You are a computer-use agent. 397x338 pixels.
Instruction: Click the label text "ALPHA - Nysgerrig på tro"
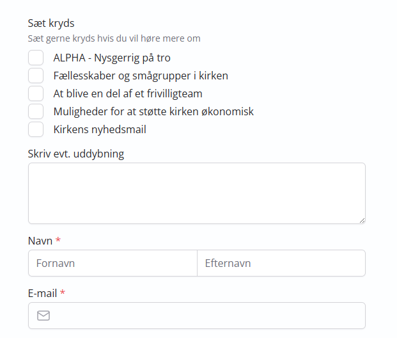(x=112, y=58)
